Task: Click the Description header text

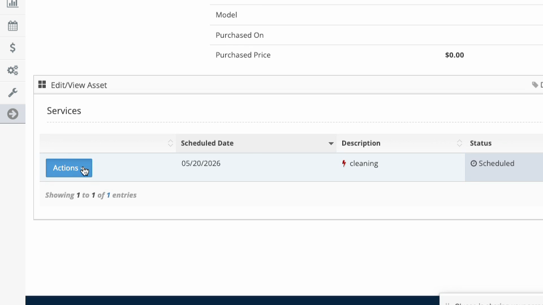Action: pyautogui.click(x=361, y=143)
